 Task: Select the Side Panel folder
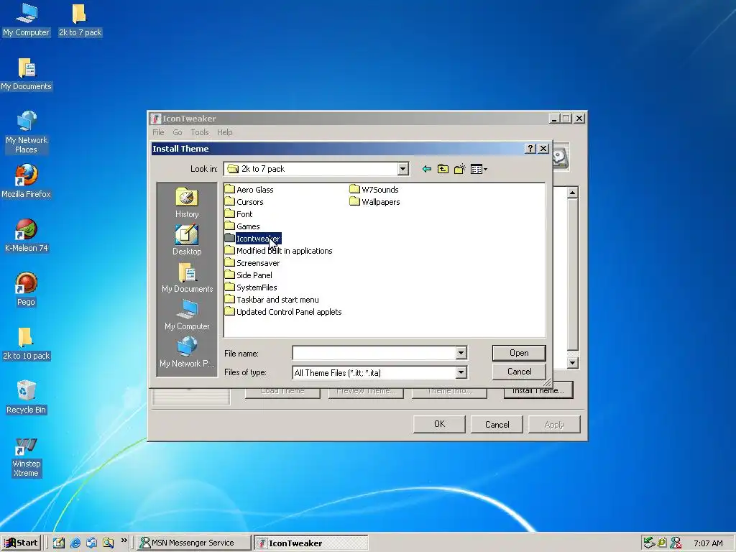coord(248,275)
